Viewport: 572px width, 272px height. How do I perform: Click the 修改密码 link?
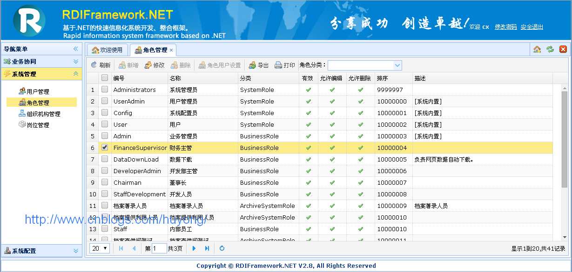[505, 27]
